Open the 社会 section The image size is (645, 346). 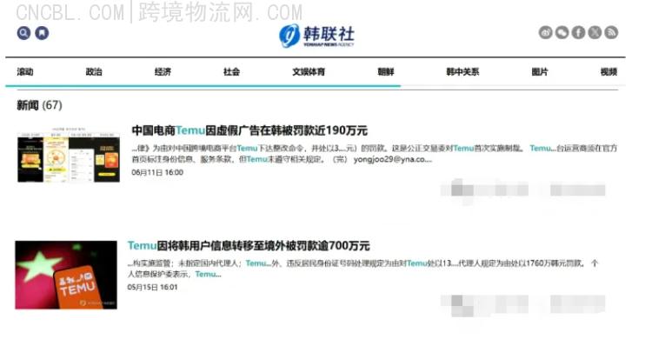tap(231, 72)
